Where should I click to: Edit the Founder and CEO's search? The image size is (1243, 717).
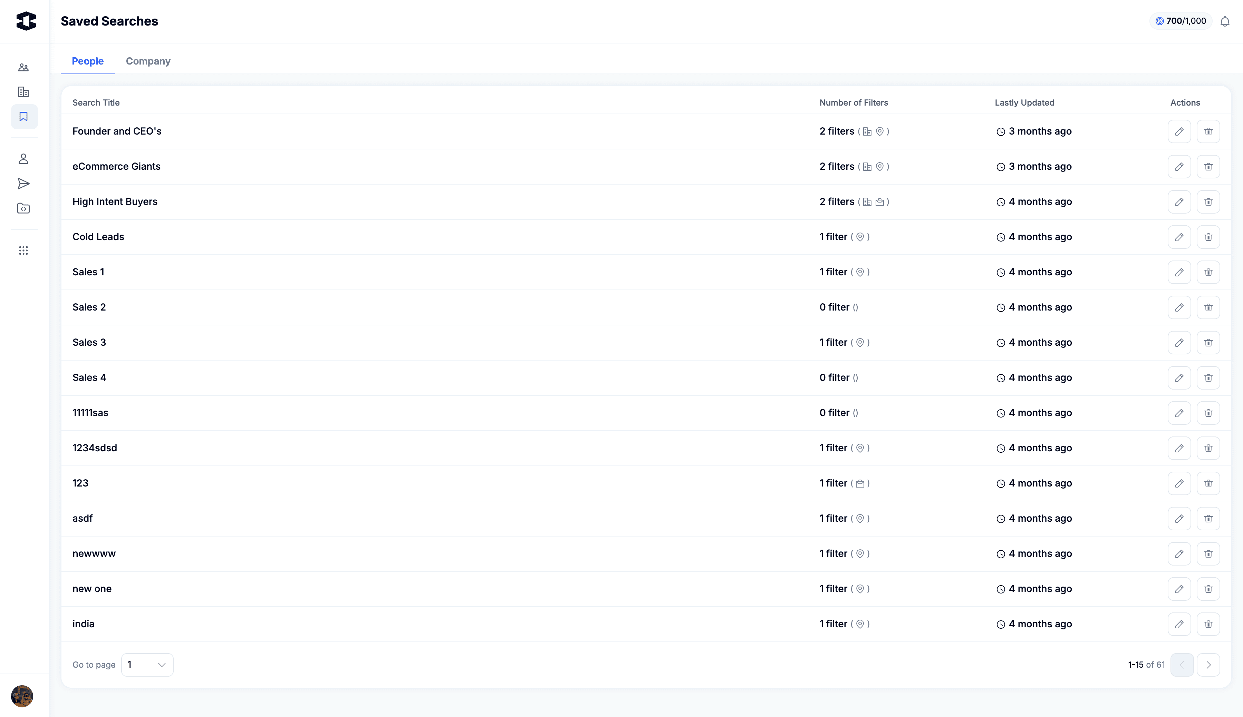click(1179, 131)
